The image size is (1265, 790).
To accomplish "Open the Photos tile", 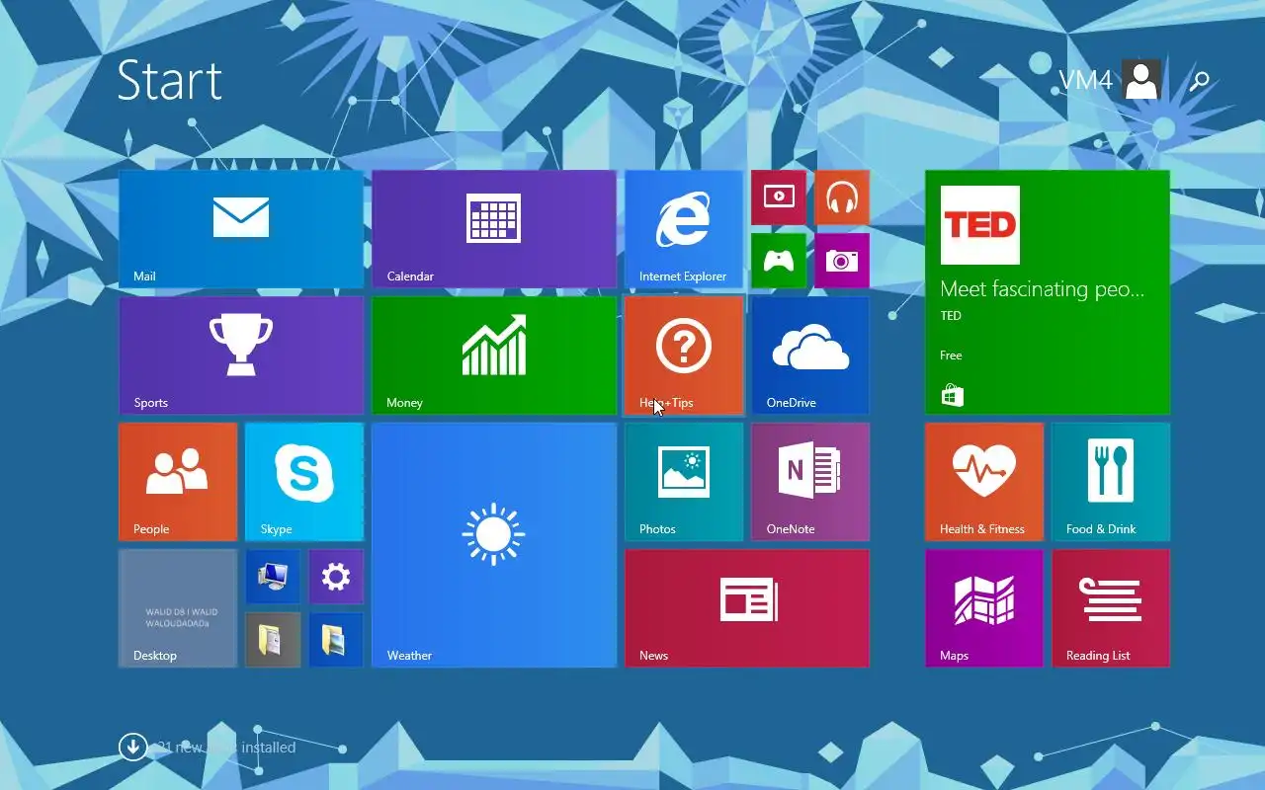I will 684,482.
